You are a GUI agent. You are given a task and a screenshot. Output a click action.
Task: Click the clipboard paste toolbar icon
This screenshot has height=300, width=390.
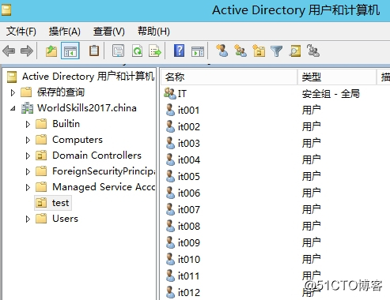point(94,51)
